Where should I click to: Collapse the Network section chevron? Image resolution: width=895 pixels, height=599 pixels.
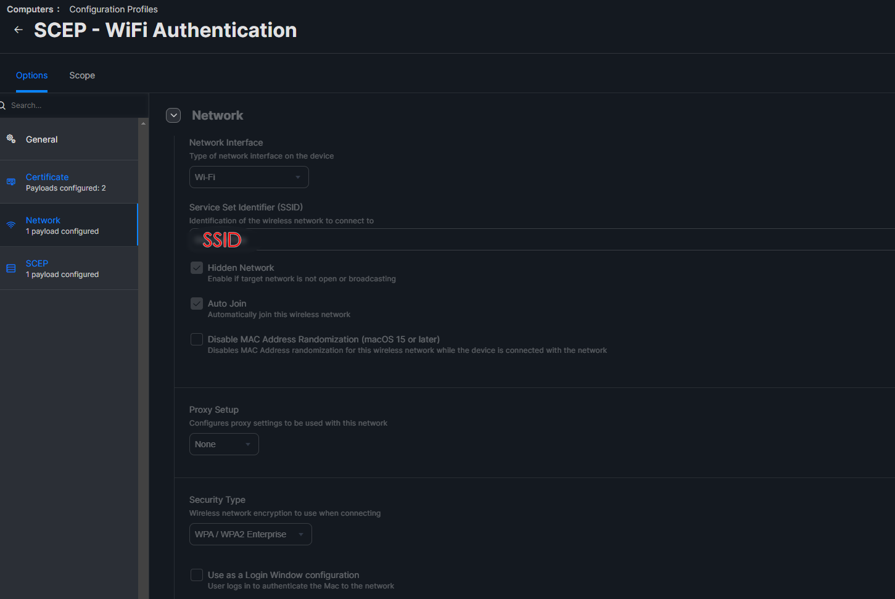[173, 115]
